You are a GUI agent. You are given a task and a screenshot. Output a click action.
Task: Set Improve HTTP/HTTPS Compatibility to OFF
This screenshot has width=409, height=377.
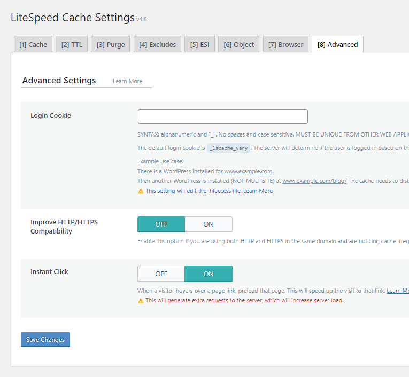pyautogui.click(x=161, y=224)
